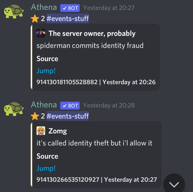Viewport: 193px width, 192px height.
Task: Click the 'Yesterday at 20:28' message timestamp
Action: [109, 106]
